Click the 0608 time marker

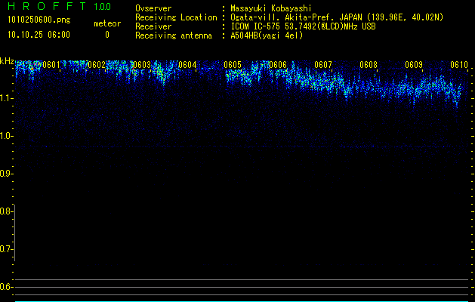(x=369, y=65)
